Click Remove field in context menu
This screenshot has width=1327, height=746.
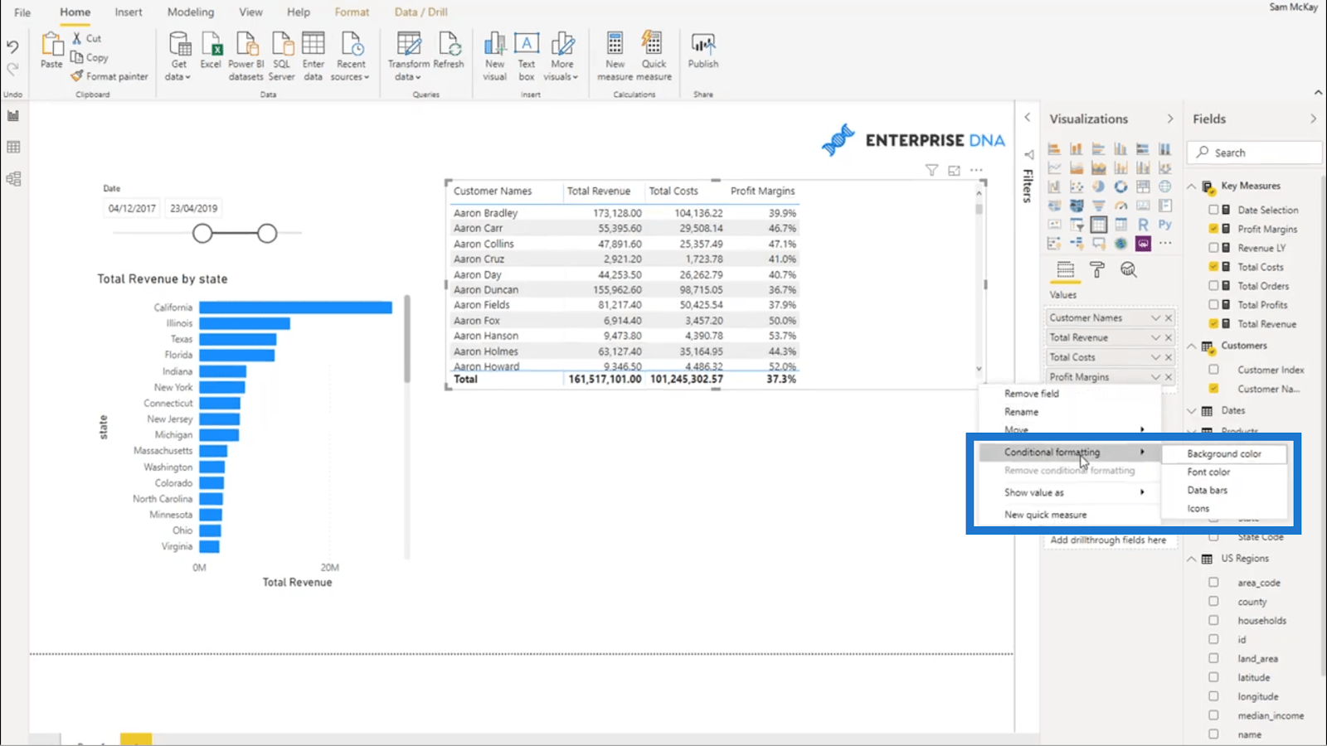[x=1032, y=394]
